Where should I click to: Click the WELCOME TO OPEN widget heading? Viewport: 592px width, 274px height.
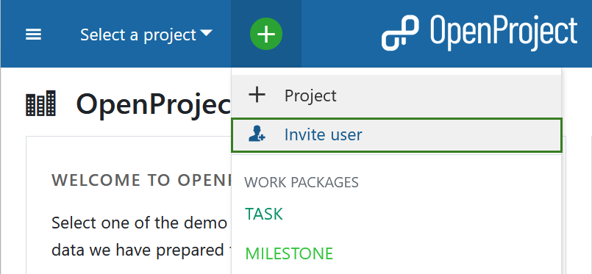click(142, 180)
